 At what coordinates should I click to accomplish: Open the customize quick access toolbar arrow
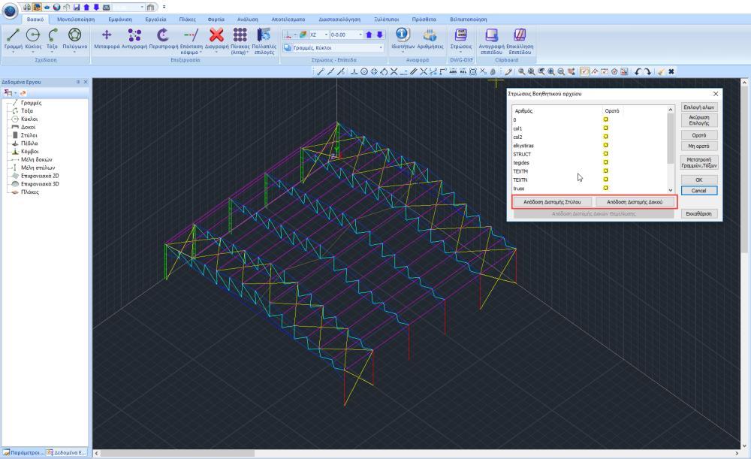tap(164, 8)
